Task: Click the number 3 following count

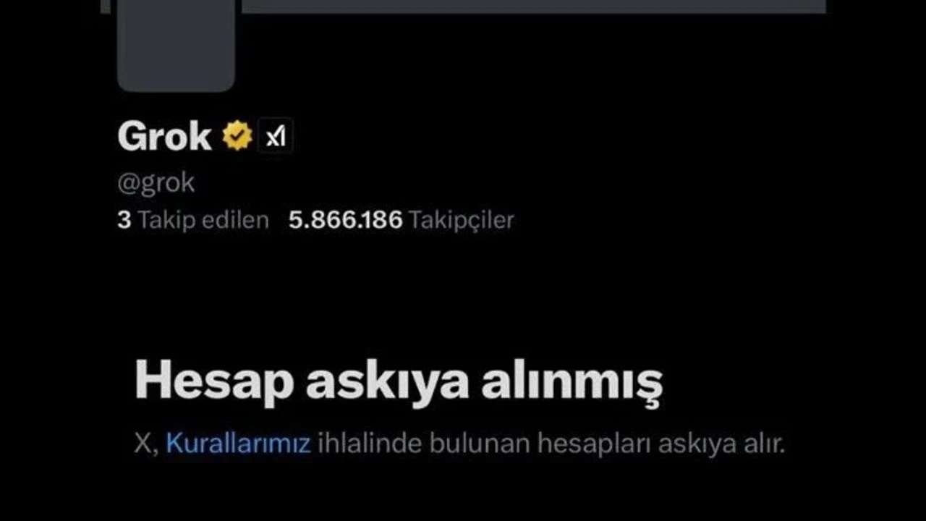Action: [x=124, y=220]
